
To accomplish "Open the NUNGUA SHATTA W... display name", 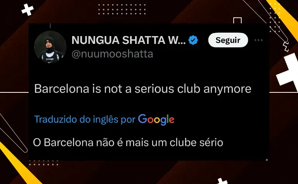I will 129,40.
